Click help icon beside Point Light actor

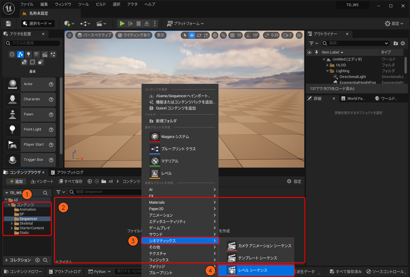tap(51, 130)
